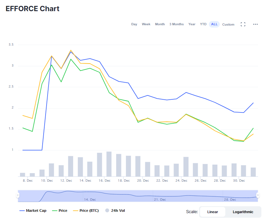
Task: Open the three-dot more options menu
Action: click(x=255, y=24)
